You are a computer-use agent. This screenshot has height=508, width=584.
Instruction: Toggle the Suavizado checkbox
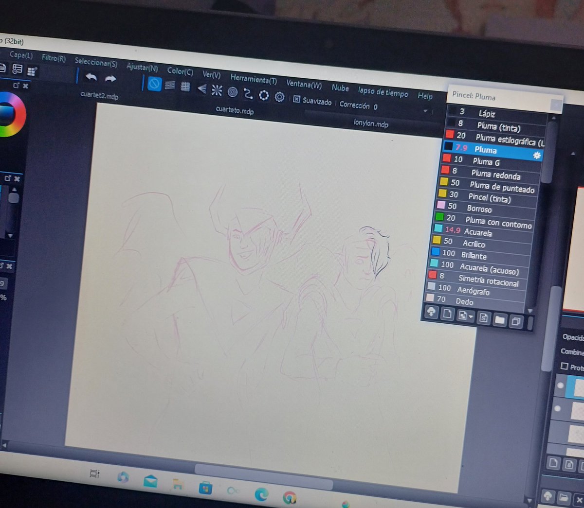(x=296, y=99)
